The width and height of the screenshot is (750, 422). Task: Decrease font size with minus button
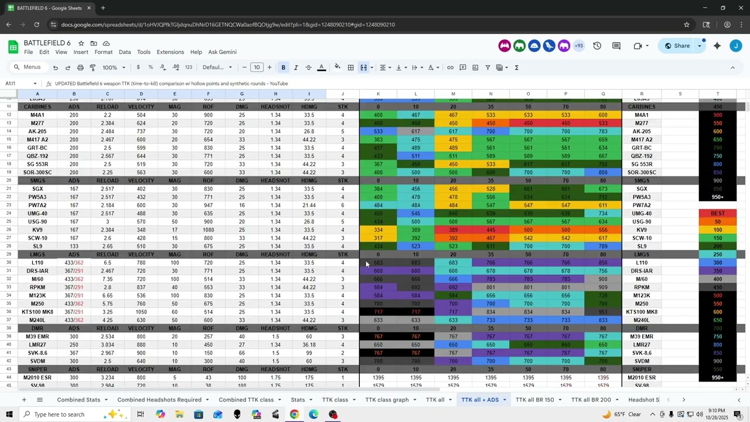click(245, 67)
